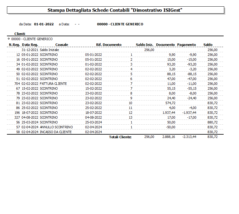Click the diamond icon beside 00000 - CLIENTE GENERICO

[x=9, y=39]
